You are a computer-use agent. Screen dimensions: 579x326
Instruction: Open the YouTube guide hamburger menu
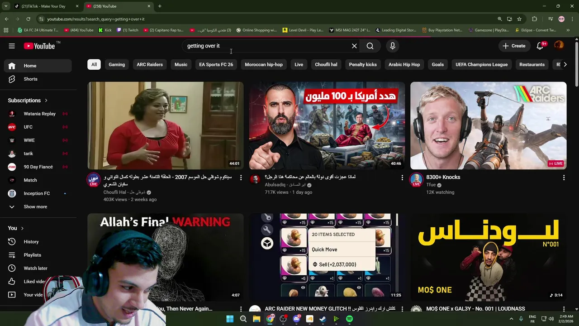click(12, 46)
